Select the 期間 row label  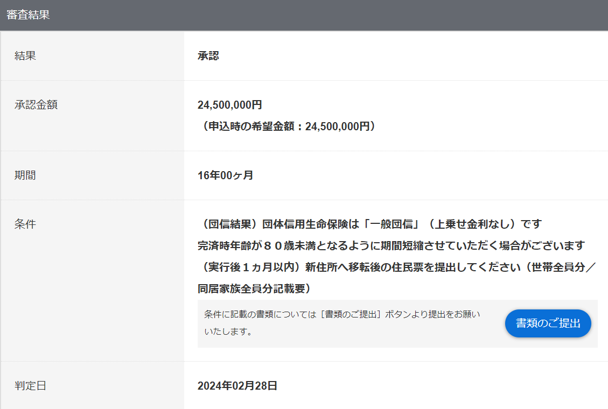click(25, 175)
